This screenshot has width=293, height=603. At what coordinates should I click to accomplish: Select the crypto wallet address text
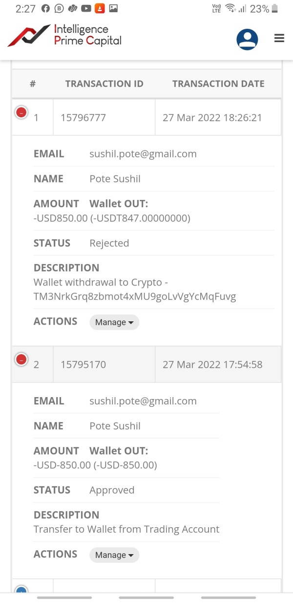tap(135, 297)
